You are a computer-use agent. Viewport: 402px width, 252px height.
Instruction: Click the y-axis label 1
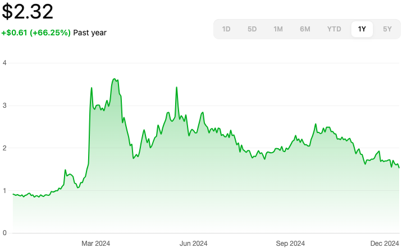point(4,190)
